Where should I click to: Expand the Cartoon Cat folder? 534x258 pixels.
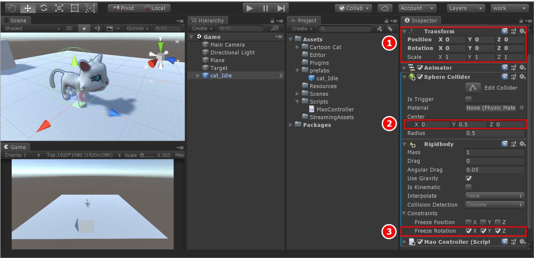(x=297, y=47)
